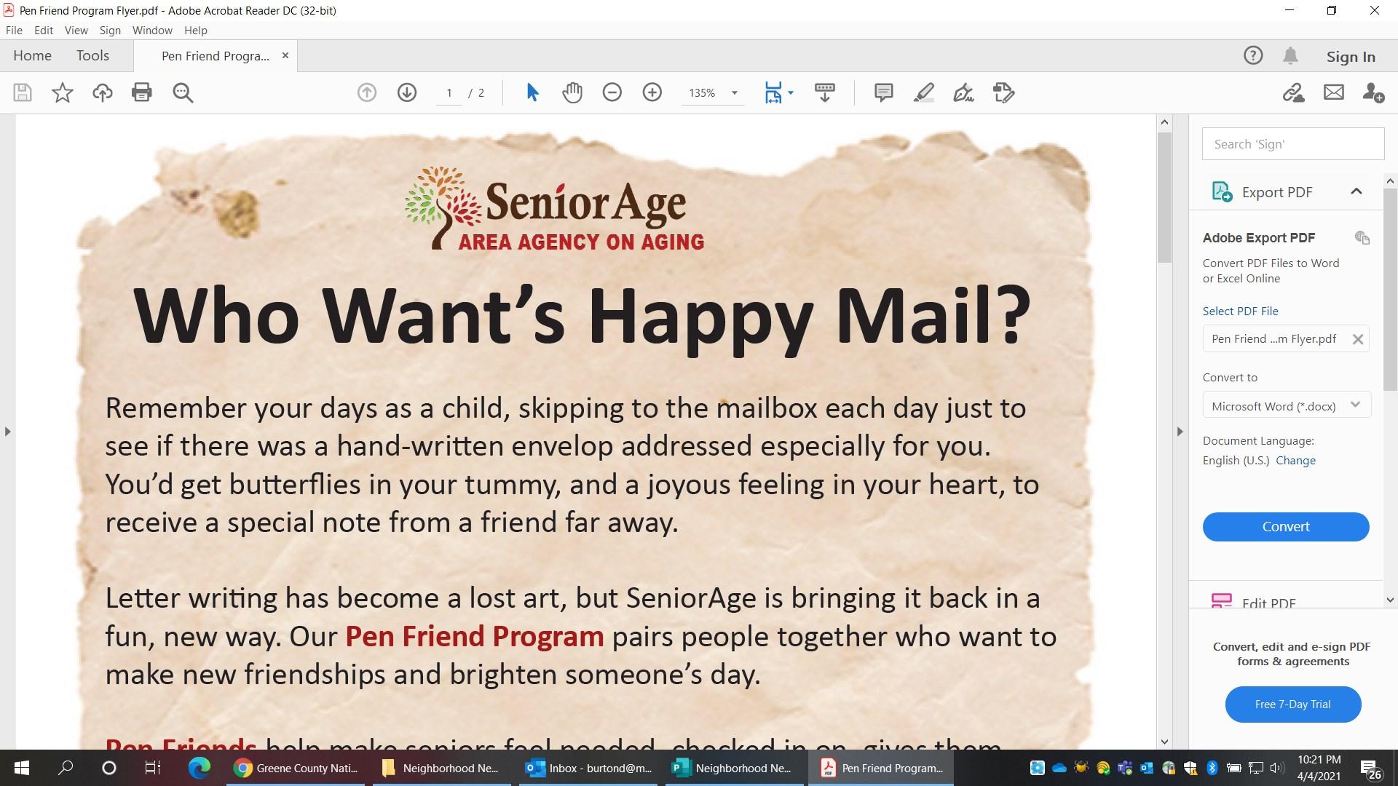Click Change document language link
This screenshot has width=1398, height=786.
(1295, 460)
